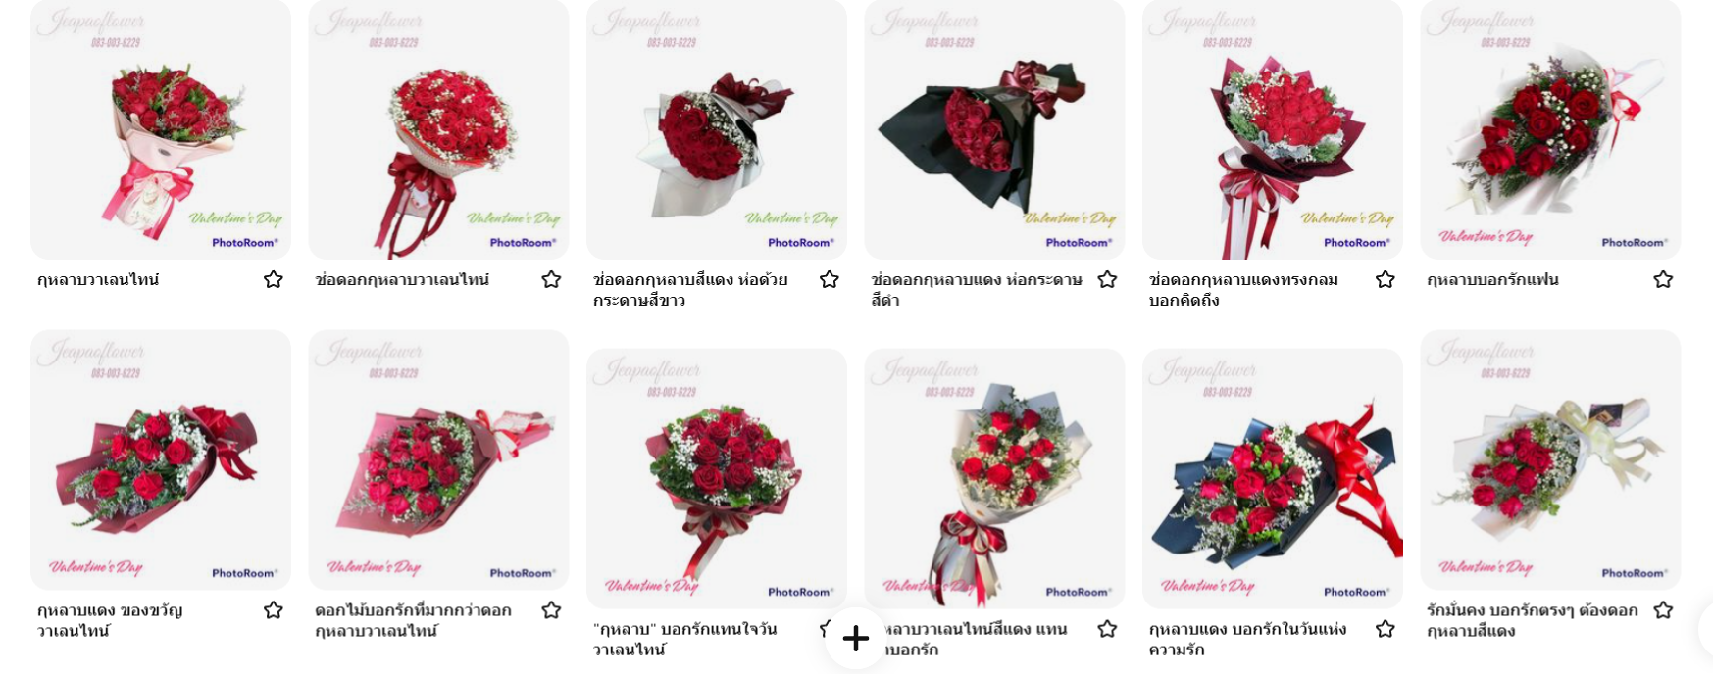Open the ช่อดอกกุหลาบแดงทรงกลม title link

point(1243,290)
